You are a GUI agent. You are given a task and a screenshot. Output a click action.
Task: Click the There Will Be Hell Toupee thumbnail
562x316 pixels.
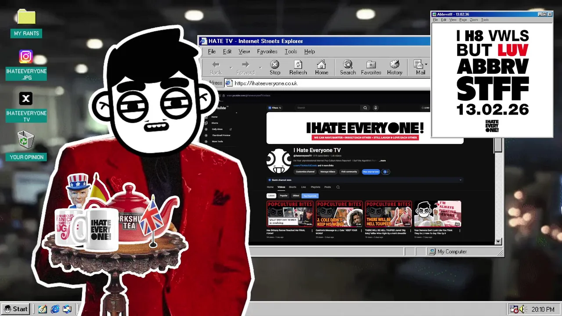pyautogui.click(x=389, y=214)
